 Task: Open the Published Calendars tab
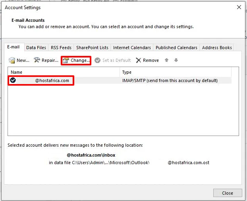tap(176, 48)
